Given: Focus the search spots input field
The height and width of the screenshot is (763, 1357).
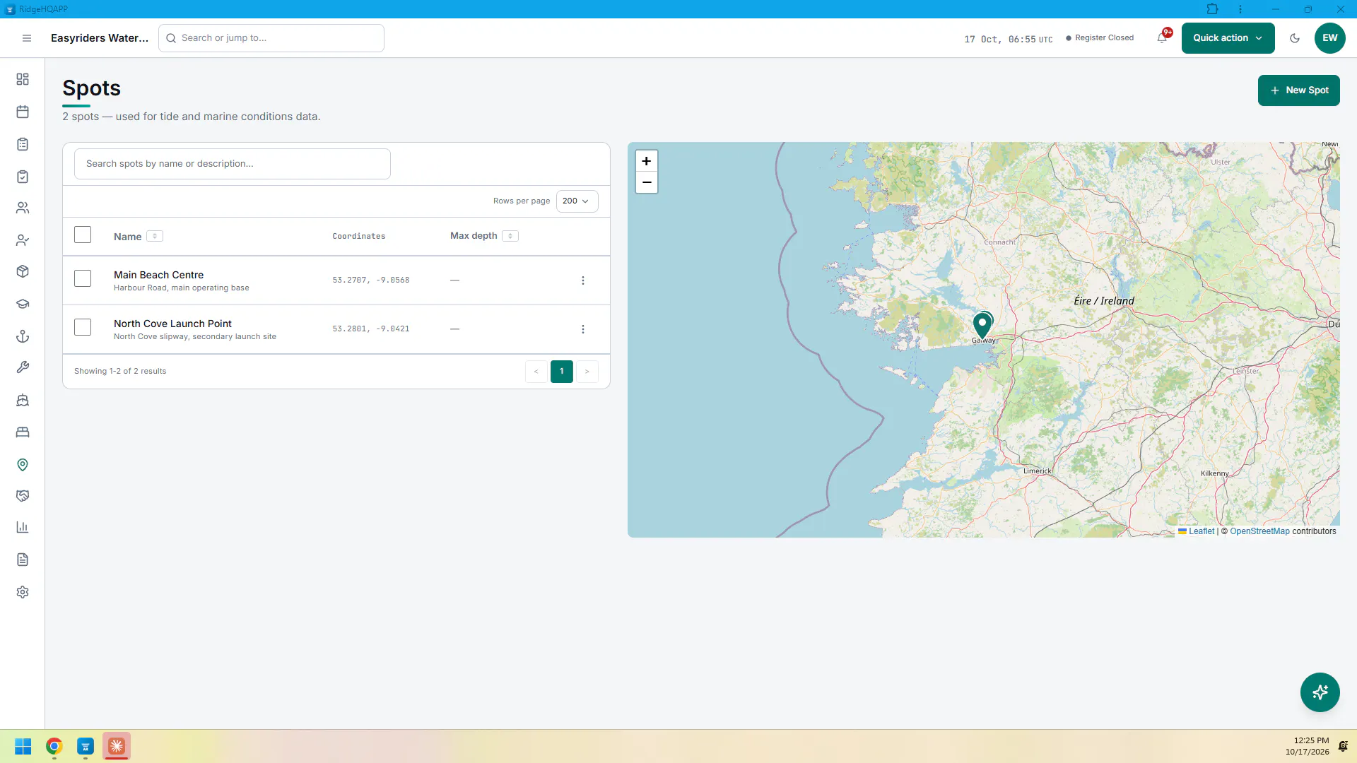Looking at the screenshot, I should point(233,164).
